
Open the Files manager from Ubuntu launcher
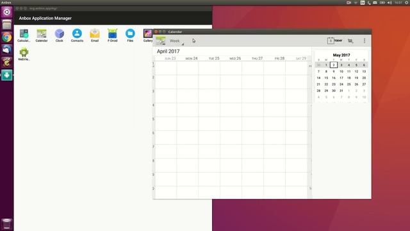(x=7, y=24)
